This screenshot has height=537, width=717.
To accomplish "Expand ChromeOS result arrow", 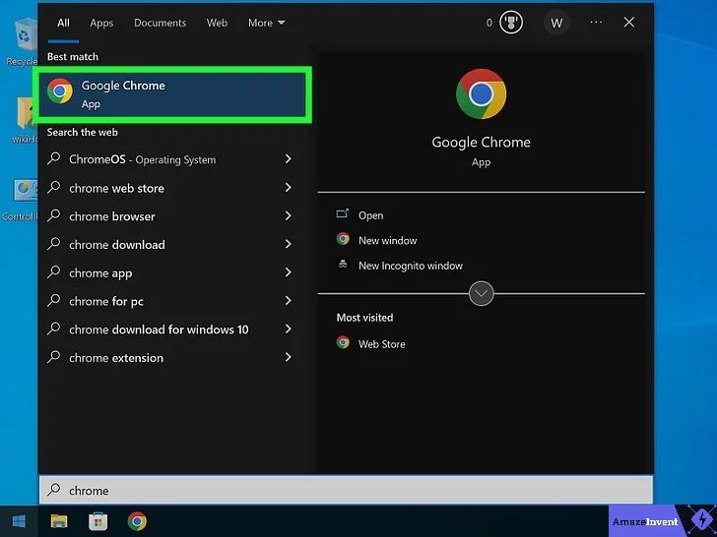I will pyautogui.click(x=288, y=159).
